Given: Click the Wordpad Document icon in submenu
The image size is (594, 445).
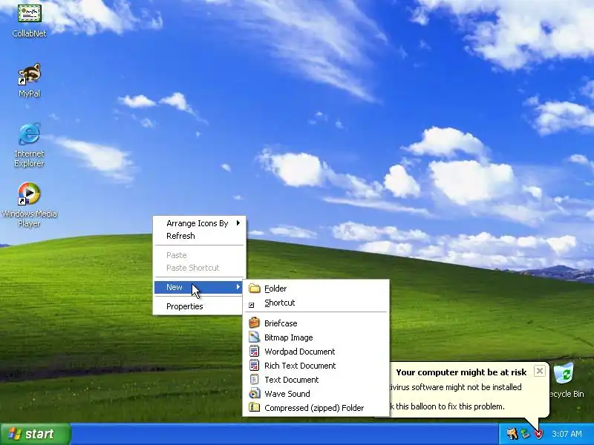Looking at the screenshot, I should [x=254, y=351].
